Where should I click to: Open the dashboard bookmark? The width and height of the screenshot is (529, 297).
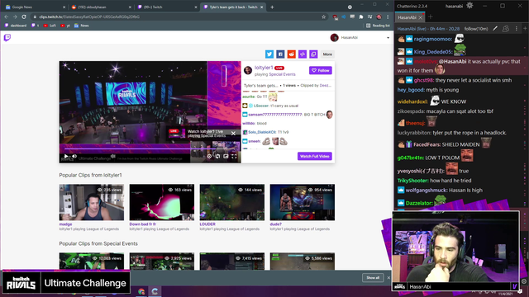(16, 26)
